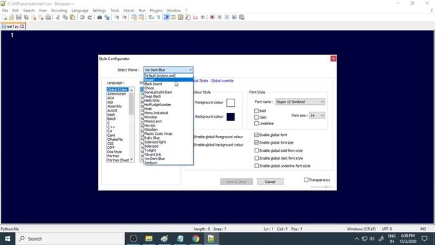Toggle the Underline font style checkbox
Image resolution: width=435 pixels, height=245 pixels.
pyautogui.click(x=257, y=123)
